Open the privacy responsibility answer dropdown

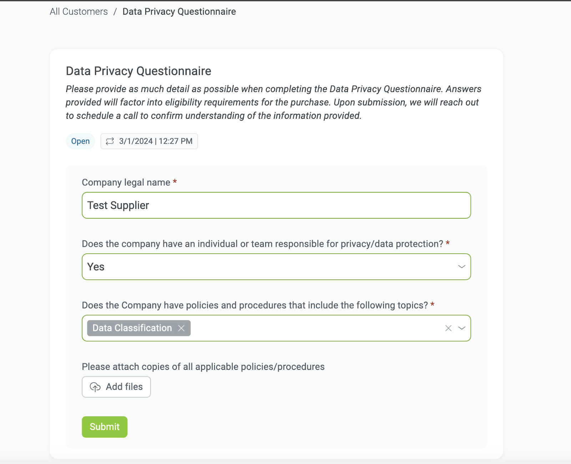277,266
